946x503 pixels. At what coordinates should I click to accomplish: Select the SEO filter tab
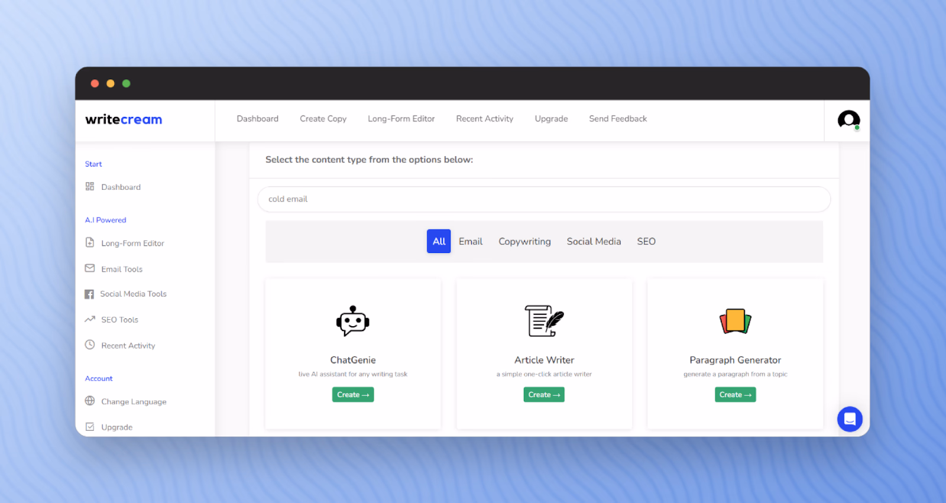pyautogui.click(x=646, y=241)
